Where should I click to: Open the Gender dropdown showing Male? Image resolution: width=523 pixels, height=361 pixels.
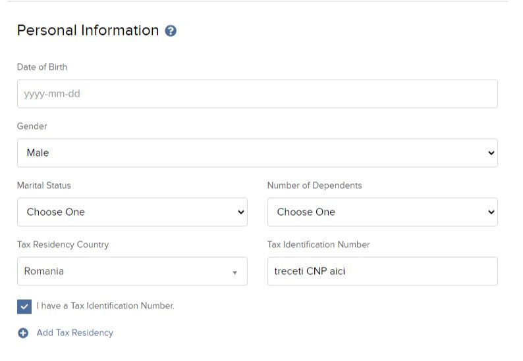(x=258, y=153)
